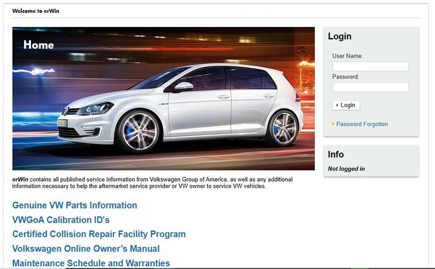Click the Password: label

[346, 77]
